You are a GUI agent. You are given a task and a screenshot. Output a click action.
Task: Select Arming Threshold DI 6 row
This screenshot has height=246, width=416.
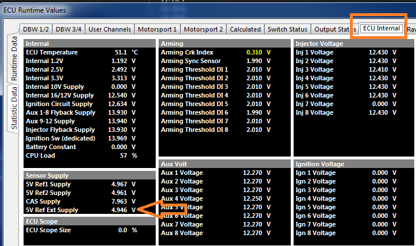pyautogui.click(x=225, y=112)
